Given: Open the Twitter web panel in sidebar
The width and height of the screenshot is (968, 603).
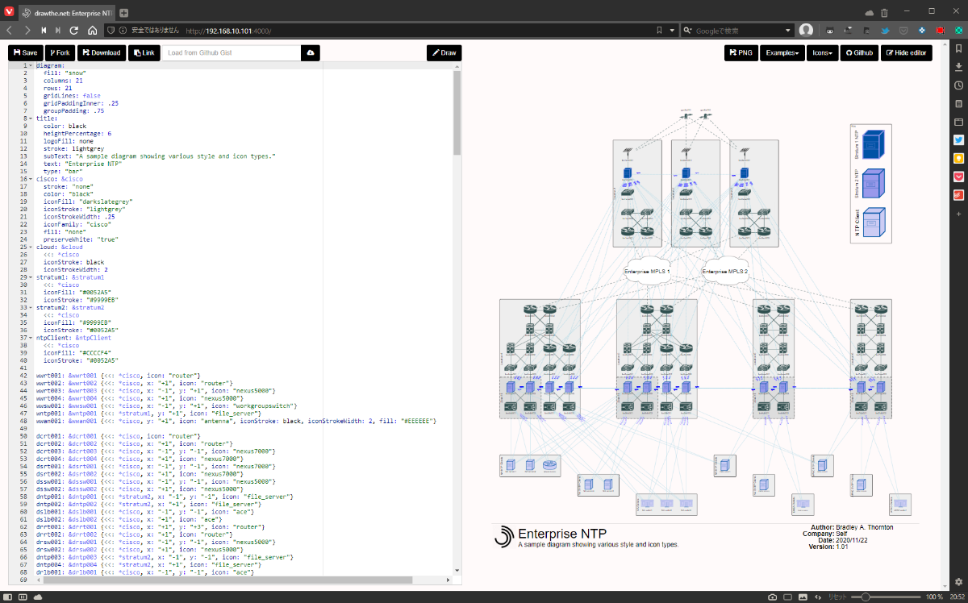Looking at the screenshot, I should point(958,139).
